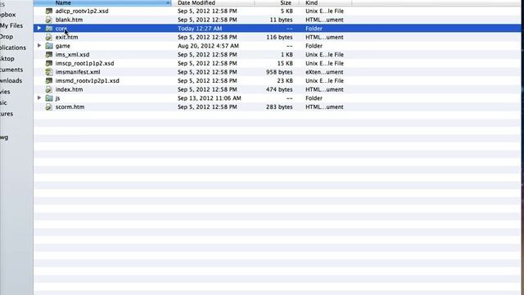Click the js folder icon

(49, 98)
